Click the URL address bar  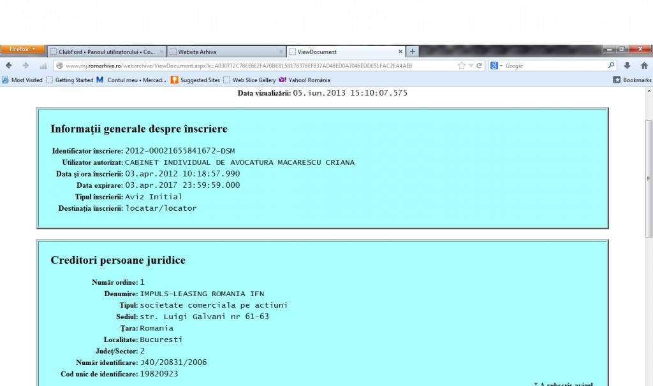coord(255,66)
